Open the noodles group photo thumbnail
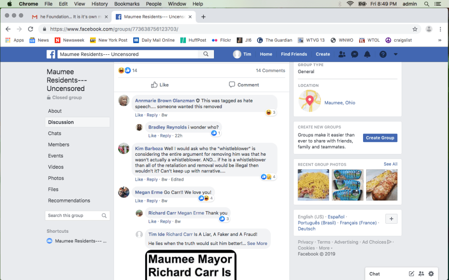Image resolution: width=449 pixels, height=280 pixels. pyautogui.click(x=313, y=185)
